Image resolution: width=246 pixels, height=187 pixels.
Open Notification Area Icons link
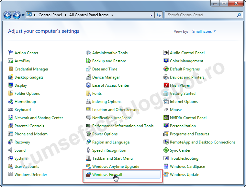(112, 118)
